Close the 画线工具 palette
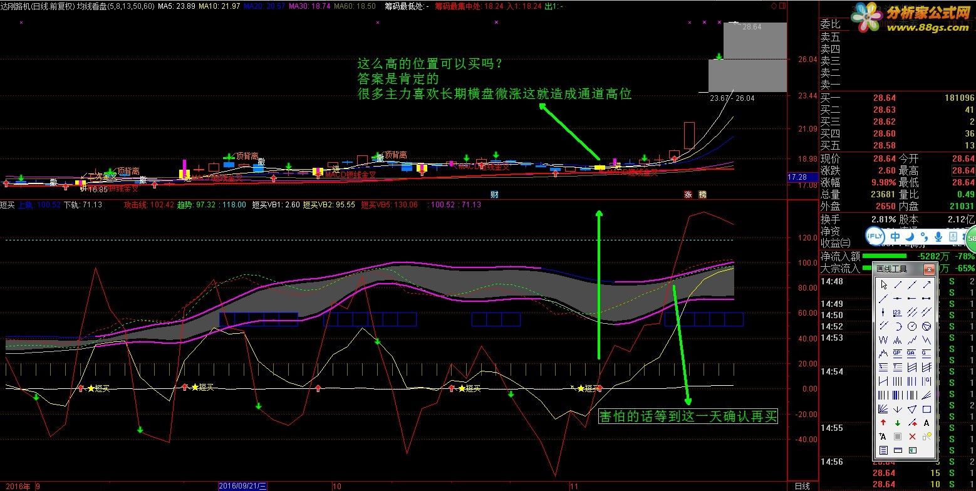976x491 pixels. pyautogui.click(x=930, y=269)
